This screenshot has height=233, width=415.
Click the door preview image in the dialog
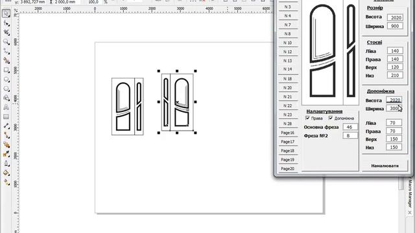coord(331,52)
